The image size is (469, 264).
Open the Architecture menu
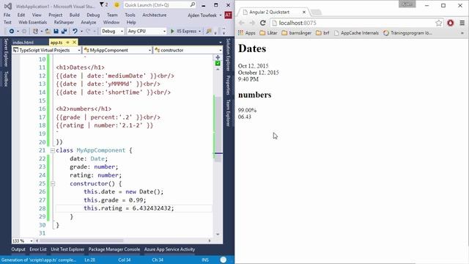point(155,15)
